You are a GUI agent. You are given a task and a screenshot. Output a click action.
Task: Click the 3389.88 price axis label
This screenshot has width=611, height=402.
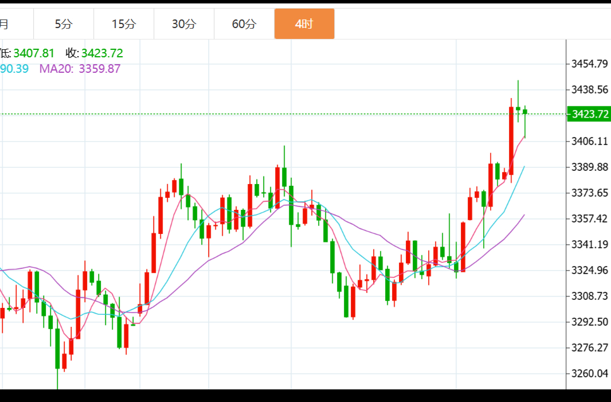(x=590, y=167)
